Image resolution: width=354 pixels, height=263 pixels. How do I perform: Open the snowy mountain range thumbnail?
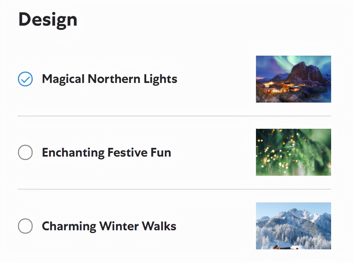click(293, 226)
